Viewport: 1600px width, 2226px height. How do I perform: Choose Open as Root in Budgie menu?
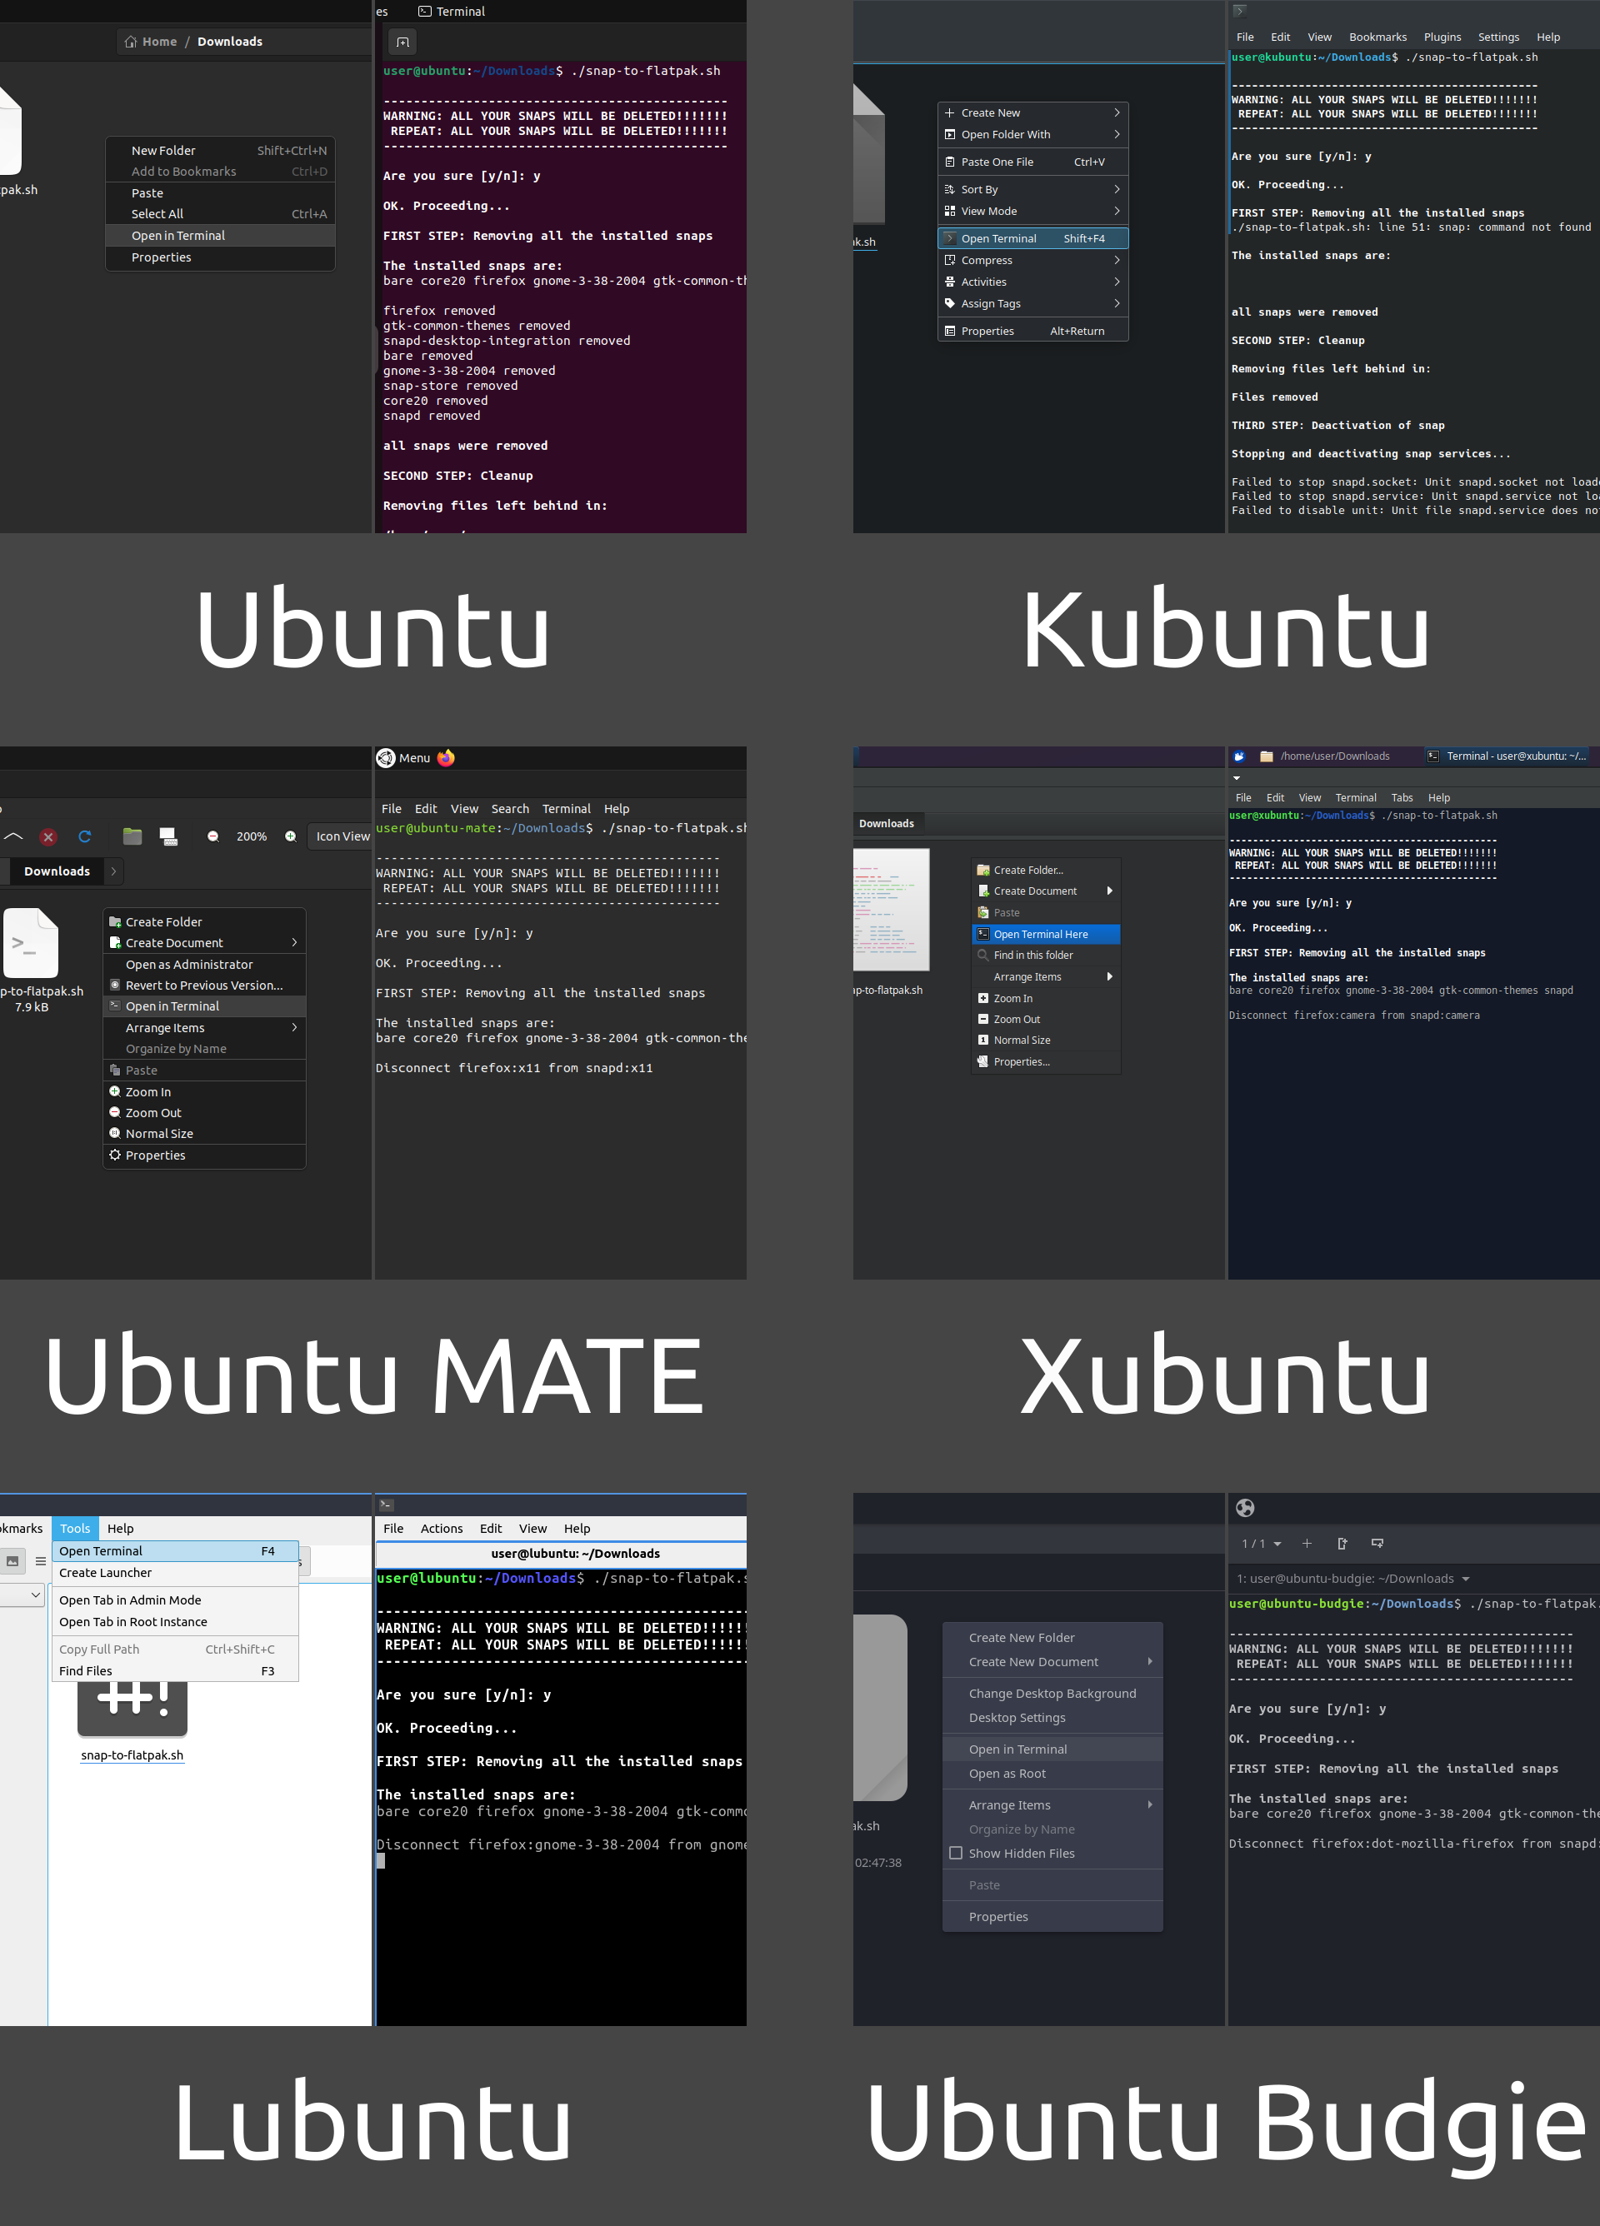click(1052, 1774)
